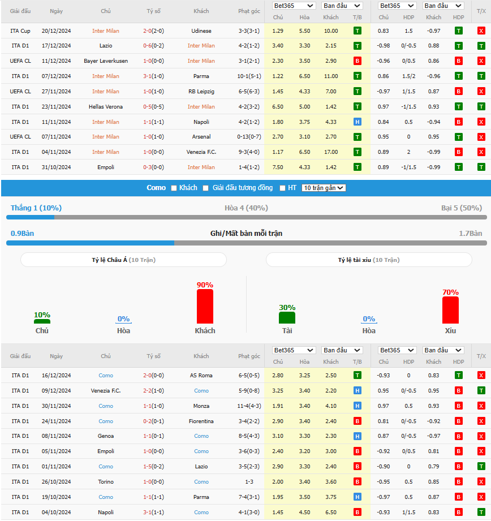Click the Thắng 1 (10%) label
This screenshot has width=491, height=521.
pos(36,208)
